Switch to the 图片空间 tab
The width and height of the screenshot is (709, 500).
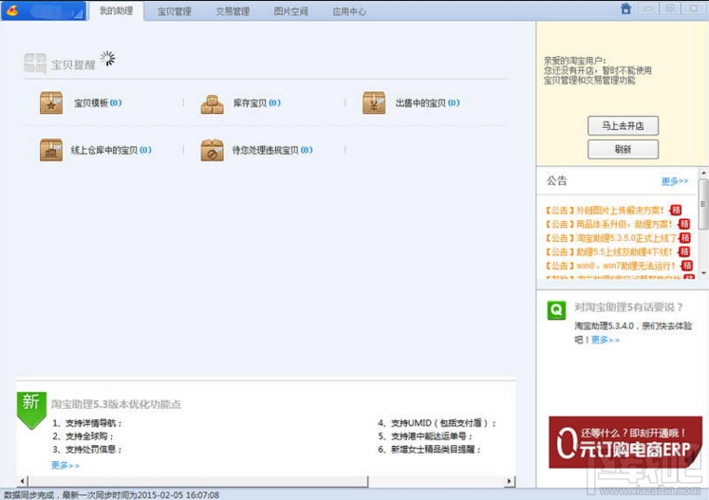coord(290,11)
